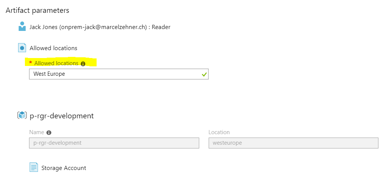The width and height of the screenshot is (386, 179).
Task: Click the Jack Jones user icon
Action: (22, 26)
